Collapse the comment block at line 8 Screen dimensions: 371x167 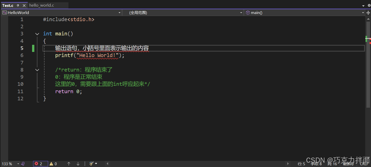[x=37, y=70]
